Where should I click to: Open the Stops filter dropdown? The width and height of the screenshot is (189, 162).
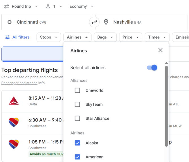tap(49, 37)
